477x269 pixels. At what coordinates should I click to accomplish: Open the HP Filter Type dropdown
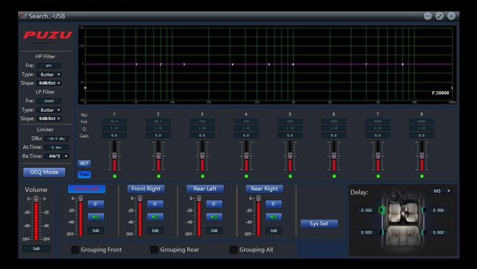(x=50, y=75)
